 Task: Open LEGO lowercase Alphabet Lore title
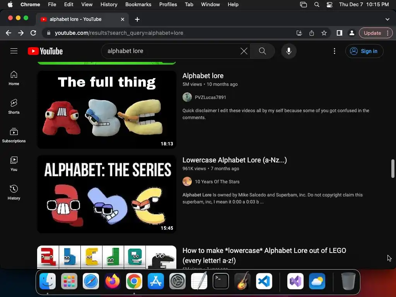264,255
